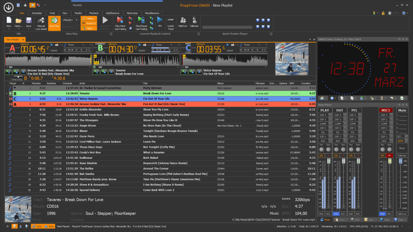This screenshot has width=413, height=232.
Task: Open the Find panel at bottom right
Action: (x=355, y=219)
